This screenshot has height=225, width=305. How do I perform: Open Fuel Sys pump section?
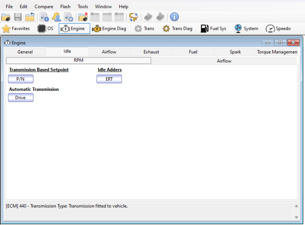214,29
